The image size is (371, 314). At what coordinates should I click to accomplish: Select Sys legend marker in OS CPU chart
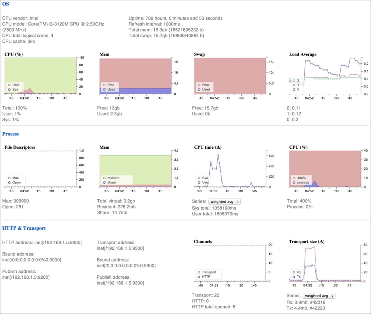pos(9,89)
